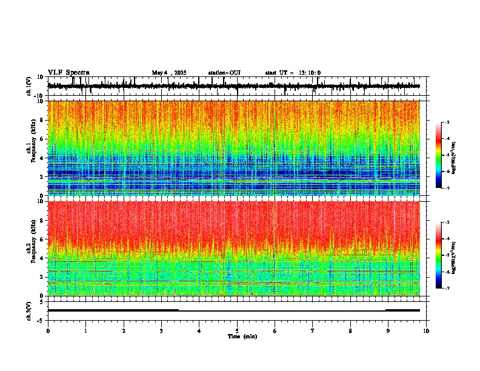480x371 pixels.
Task: Click the ch.1 voltage waveform trace panel
Action: [x=237, y=86]
